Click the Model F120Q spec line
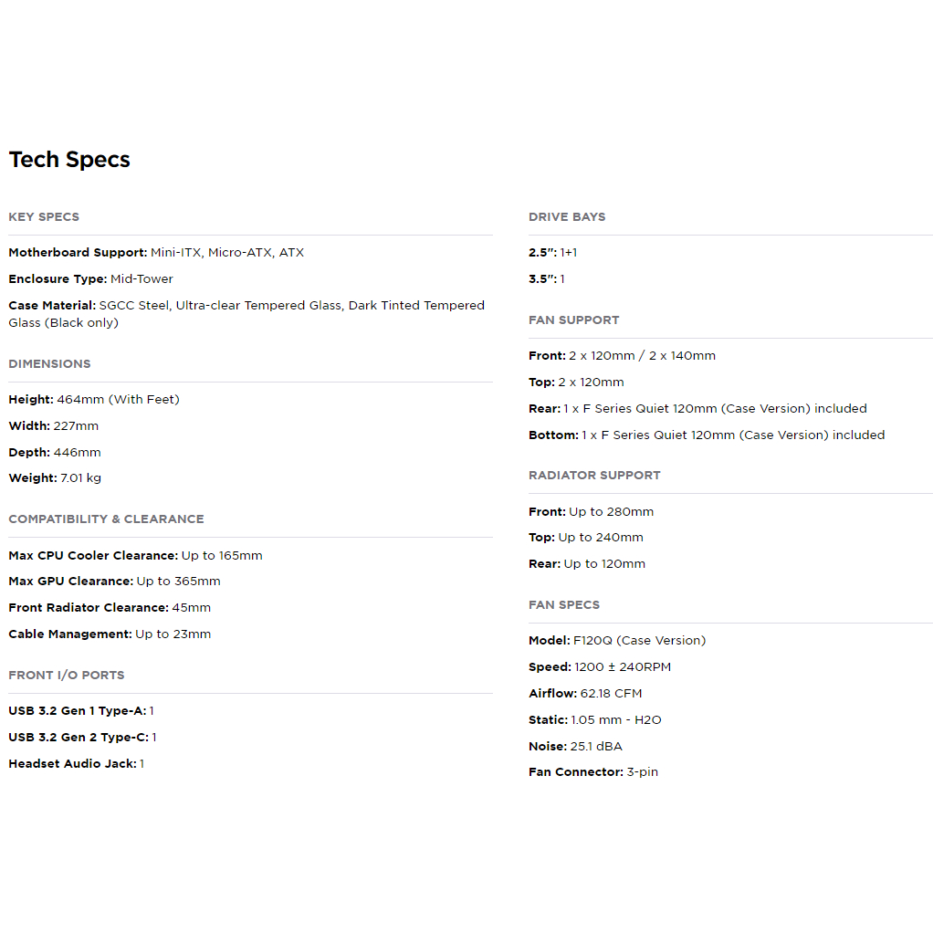This screenshot has width=933, height=933. [617, 640]
